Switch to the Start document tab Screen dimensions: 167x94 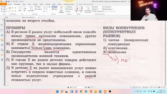[x=7, y=17]
